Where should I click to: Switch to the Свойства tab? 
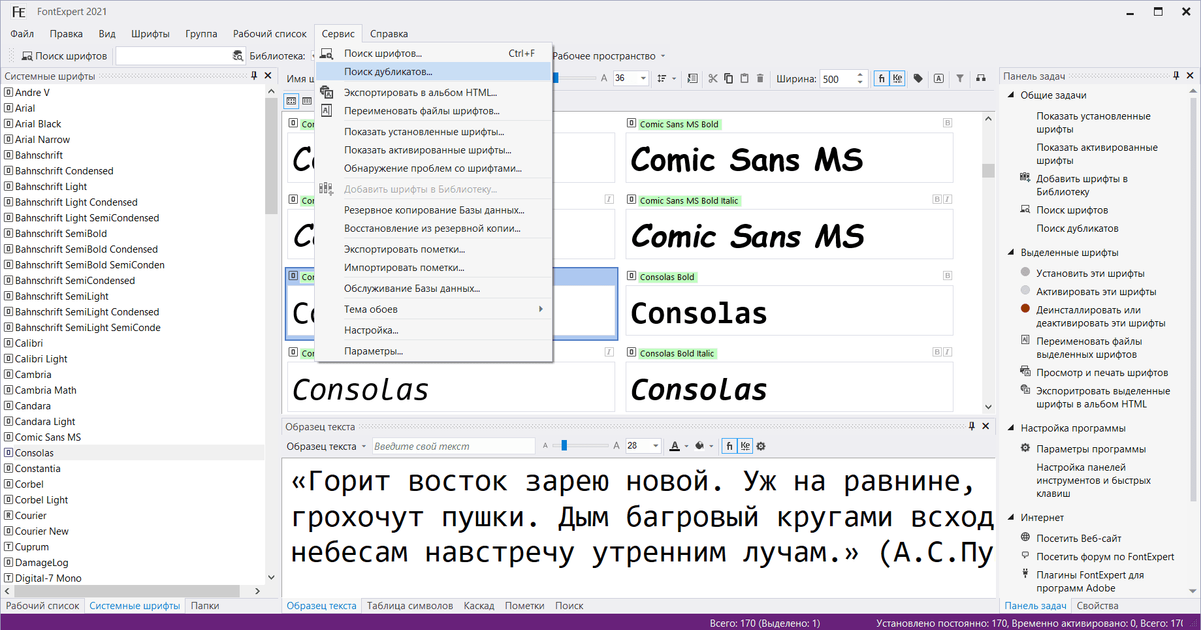tap(1097, 606)
